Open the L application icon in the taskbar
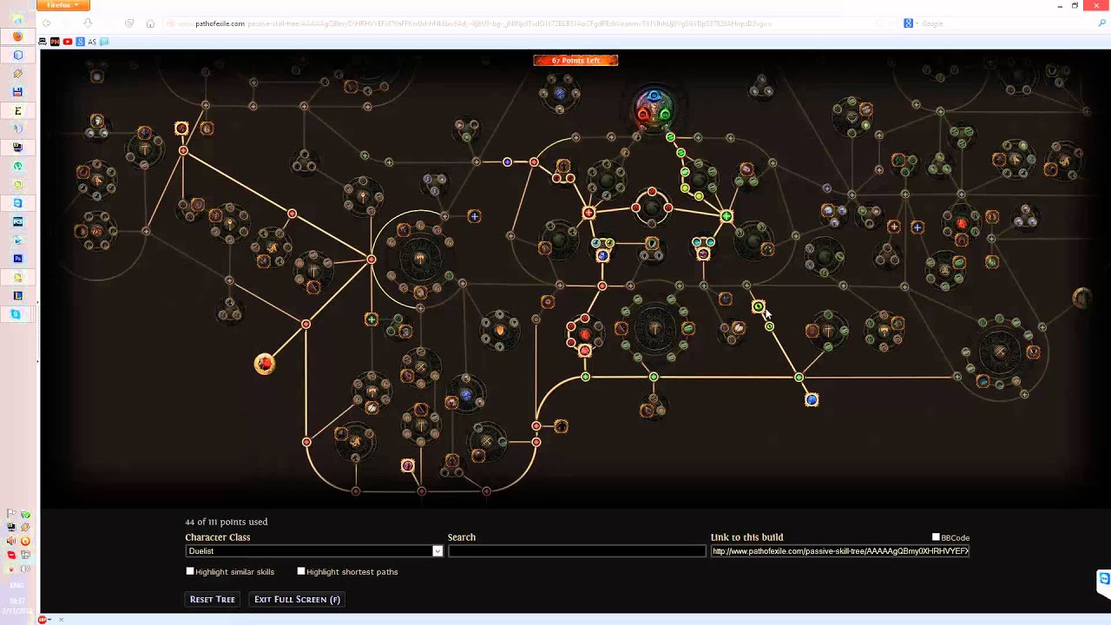Image resolution: width=1111 pixels, height=625 pixels. pos(17,296)
